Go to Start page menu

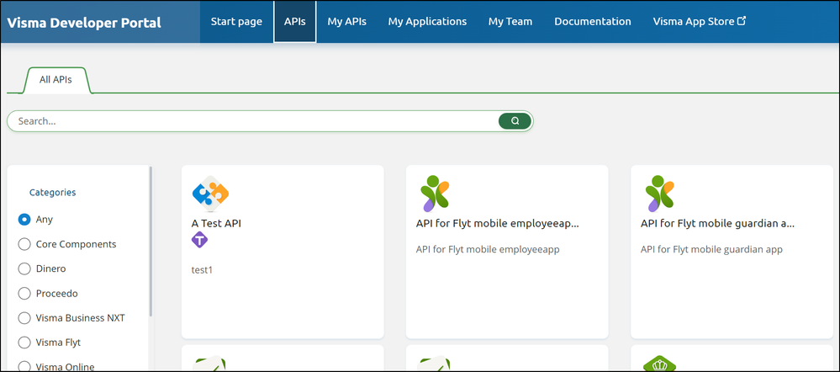pos(236,21)
